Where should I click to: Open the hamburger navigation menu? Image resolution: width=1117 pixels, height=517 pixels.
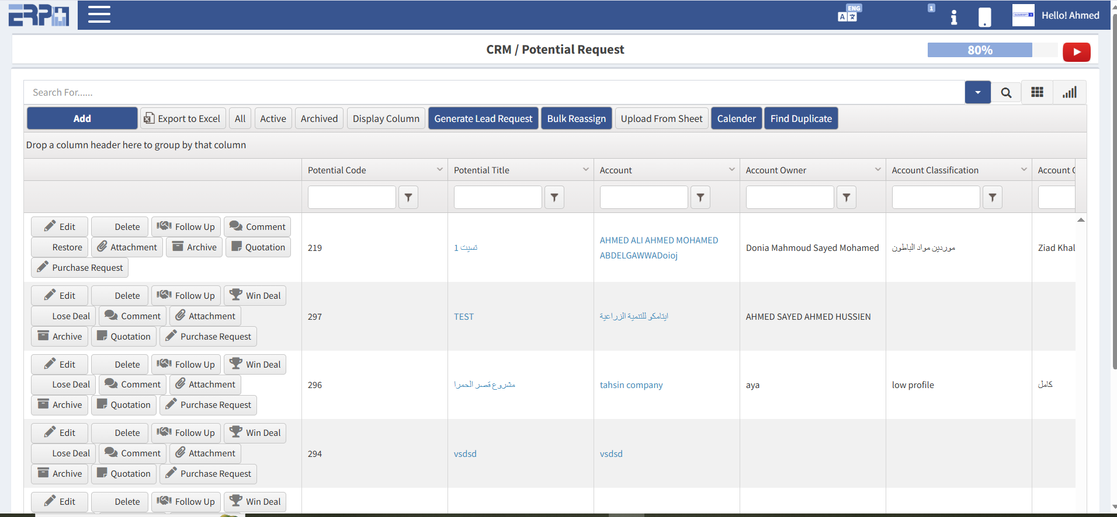[99, 15]
